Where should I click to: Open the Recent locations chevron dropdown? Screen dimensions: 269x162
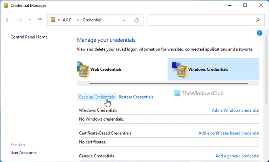click(30, 20)
